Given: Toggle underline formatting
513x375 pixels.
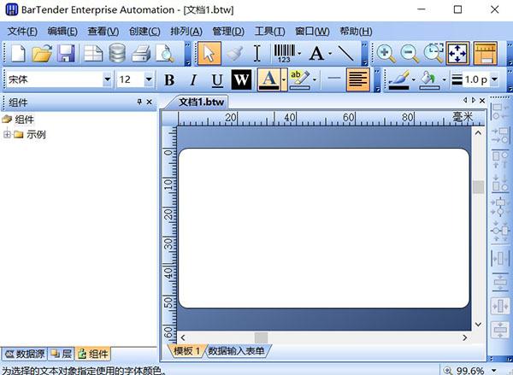Looking at the screenshot, I should (217, 79).
